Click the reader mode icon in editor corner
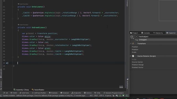Viewport: 177px width, 99px height. click(x=121, y=87)
